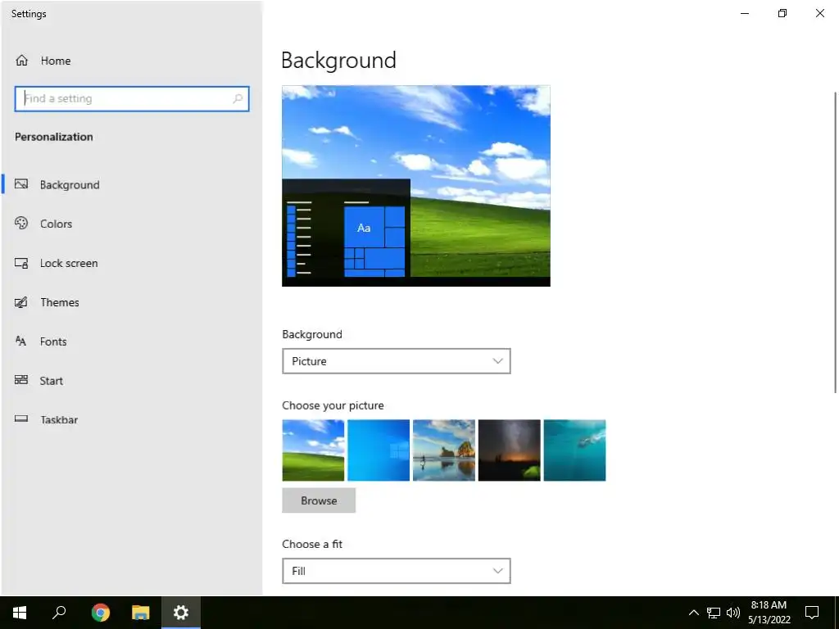This screenshot has width=839, height=629.
Task: Open Fonts settings page
Action: coord(132,342)
